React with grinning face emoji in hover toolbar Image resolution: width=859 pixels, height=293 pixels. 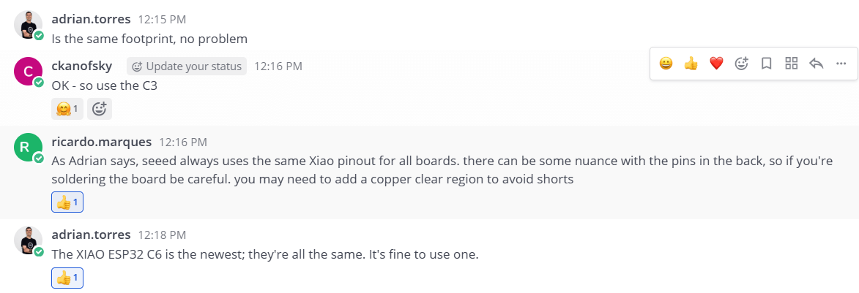coord(666,64)
